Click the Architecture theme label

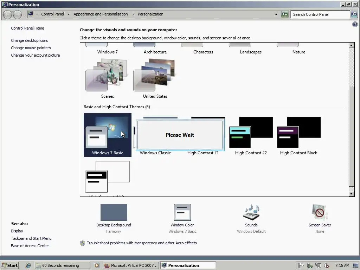tap(155, 52)
